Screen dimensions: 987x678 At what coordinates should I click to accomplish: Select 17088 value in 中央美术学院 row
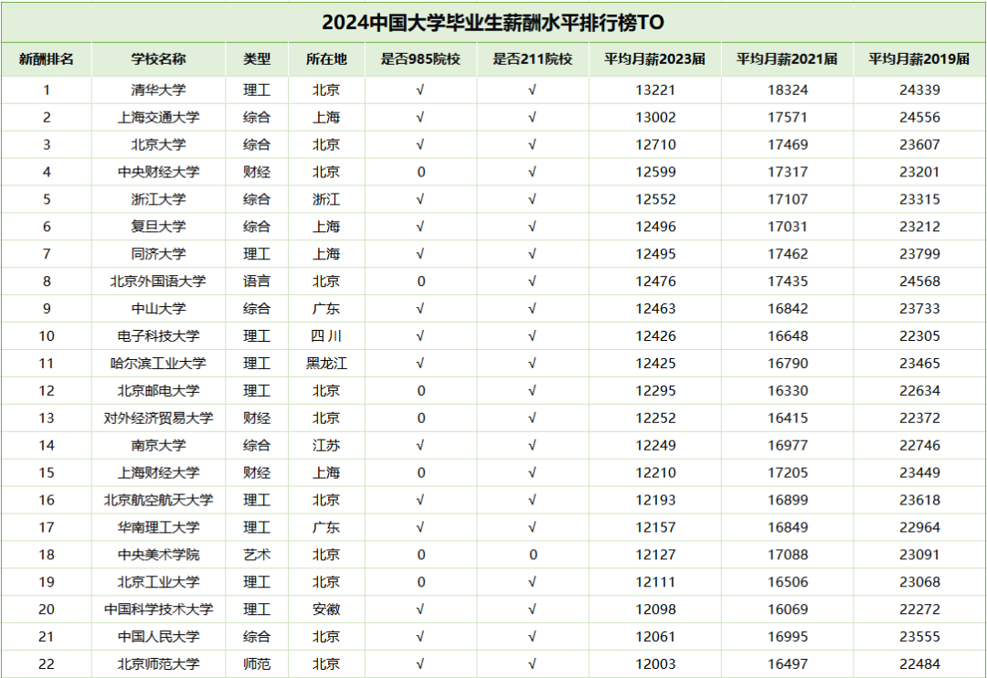pos(788,556)
